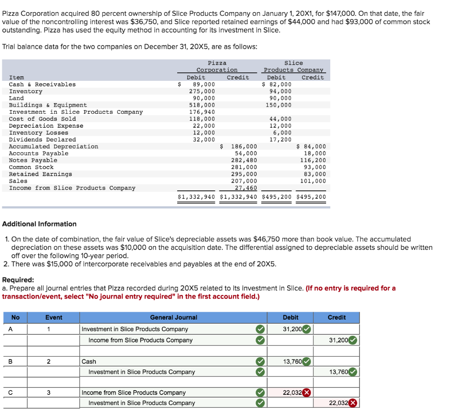Screen dimensions: 475x412
Task: Click the 22,032 credit amount field
Action: [336, 403]
